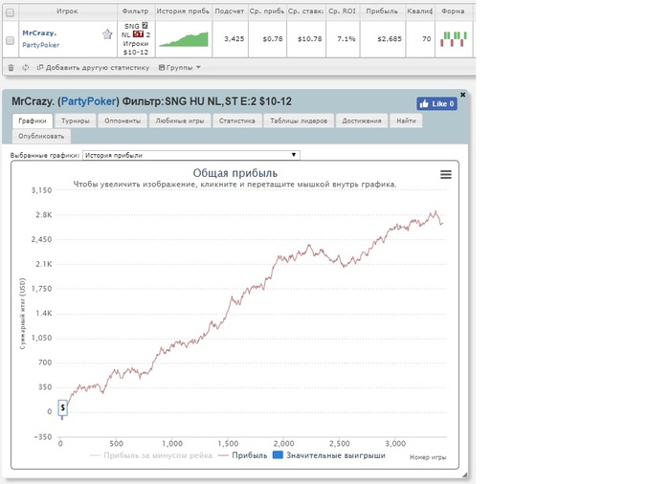The width and height of the screenshot is (670, 484).
Task: Sort by the 'Прибыль' column header
Action: [x=382, y=11]
